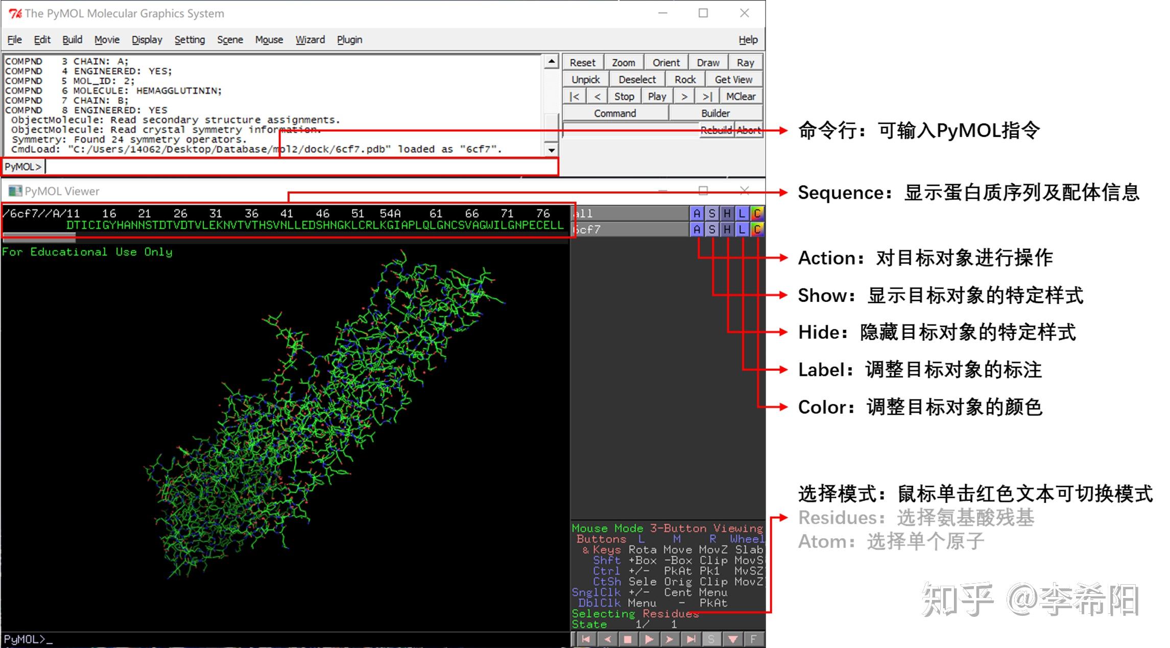Click the Ray button to render the scene
The width and height of the screenshot is (1170, 648).
(746, 62)
